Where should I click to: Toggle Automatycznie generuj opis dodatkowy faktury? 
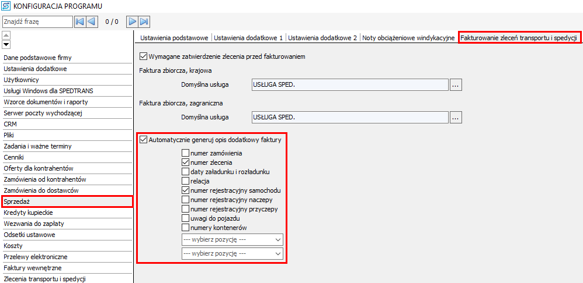click(x=143, y=140)
